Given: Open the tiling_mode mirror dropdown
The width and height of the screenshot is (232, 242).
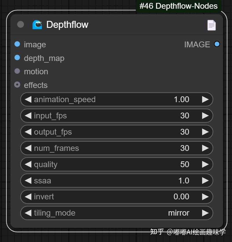Looking at the screenshot, I should (x=116, y=213).
